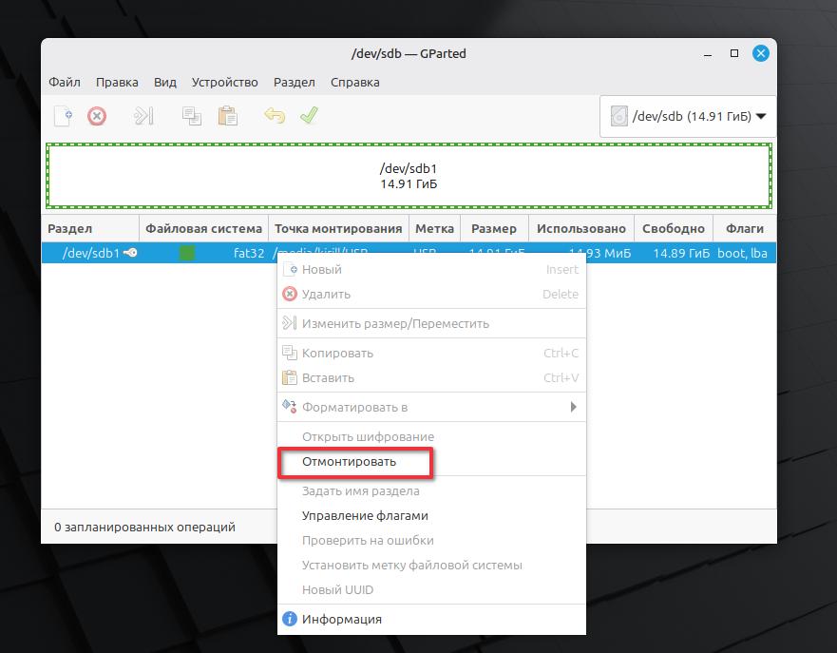Open the Устройство menu
This screenshot has height=653, width=837.
[x=225, y=83]
